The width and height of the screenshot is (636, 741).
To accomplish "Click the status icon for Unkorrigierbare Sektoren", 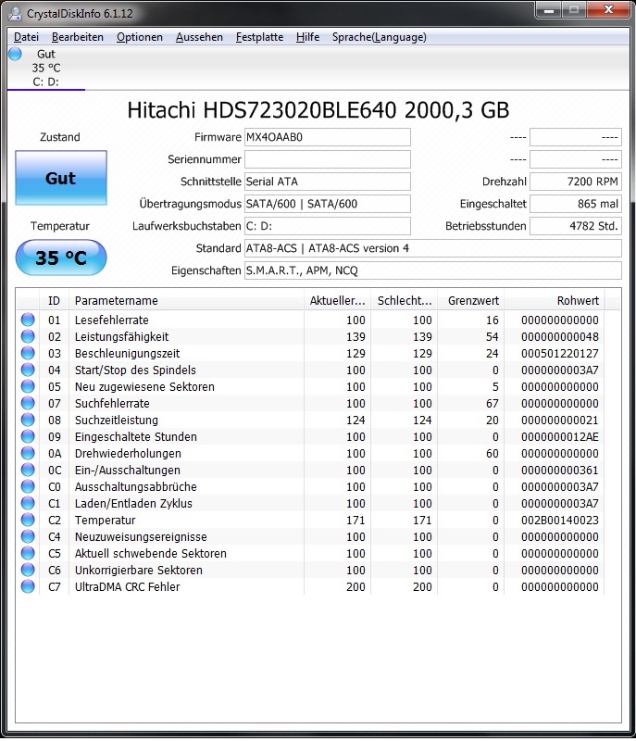I will pos(28,570).
